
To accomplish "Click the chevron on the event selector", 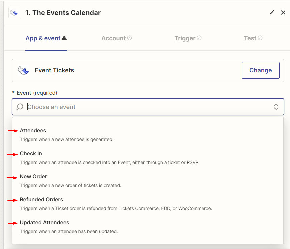I will click(276, 107).
